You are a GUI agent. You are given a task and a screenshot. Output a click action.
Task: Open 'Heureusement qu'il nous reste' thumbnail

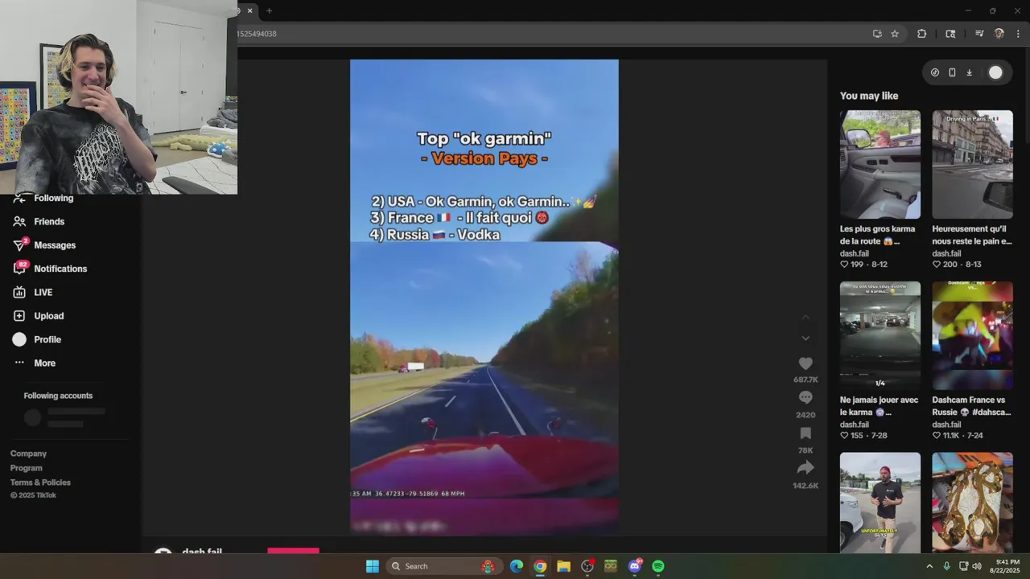coord(972,164)
